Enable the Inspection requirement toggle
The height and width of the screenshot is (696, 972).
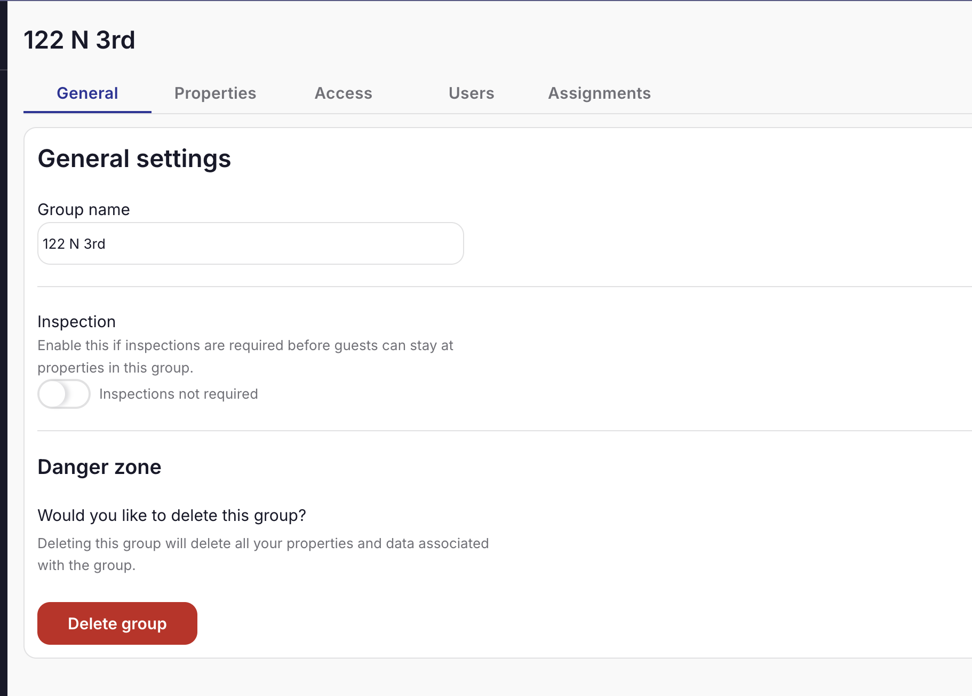(x=63, y=393)
